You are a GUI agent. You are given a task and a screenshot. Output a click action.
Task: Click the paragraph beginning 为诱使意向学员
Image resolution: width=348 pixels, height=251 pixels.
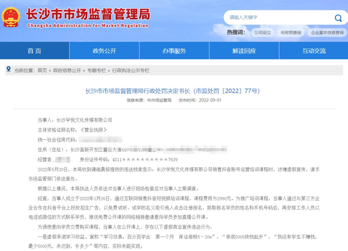126,227
